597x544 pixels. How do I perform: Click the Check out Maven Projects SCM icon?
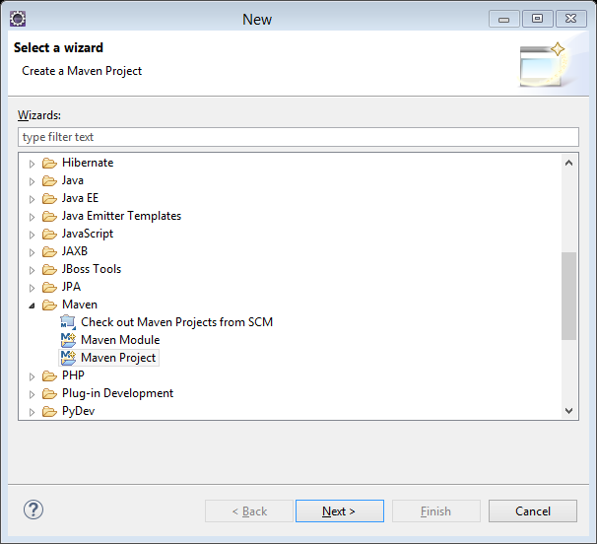[x=68, y=322]
